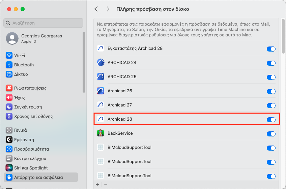Turn off Archicad 27 toggle
This screenshot has width=286, height=189.
click(x=271, y=105)
